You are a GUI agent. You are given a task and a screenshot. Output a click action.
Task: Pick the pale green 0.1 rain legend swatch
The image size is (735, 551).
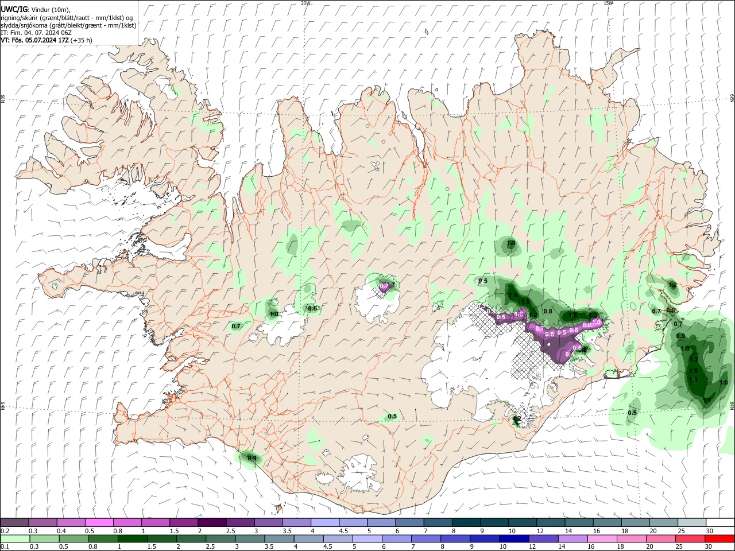click(x=14, y=538)
